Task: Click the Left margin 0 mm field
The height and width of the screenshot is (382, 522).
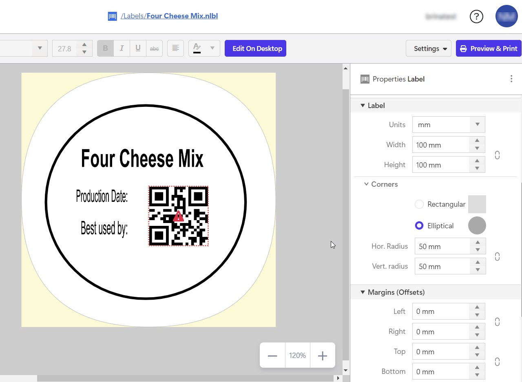Action: click(441, 311)
